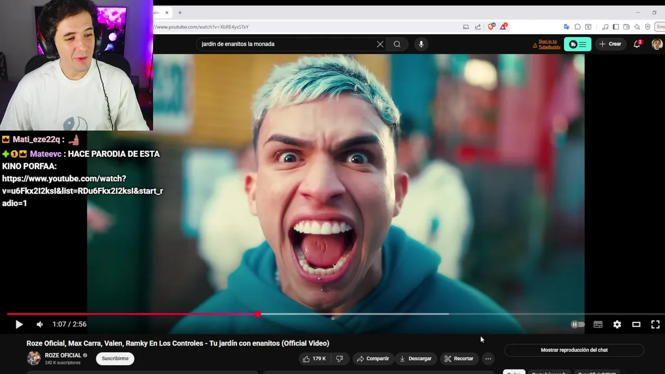This screenshot has width=665, height=374.
Task: Enter fullscreen mode in the video player
Action: click(x=656, y=324)
